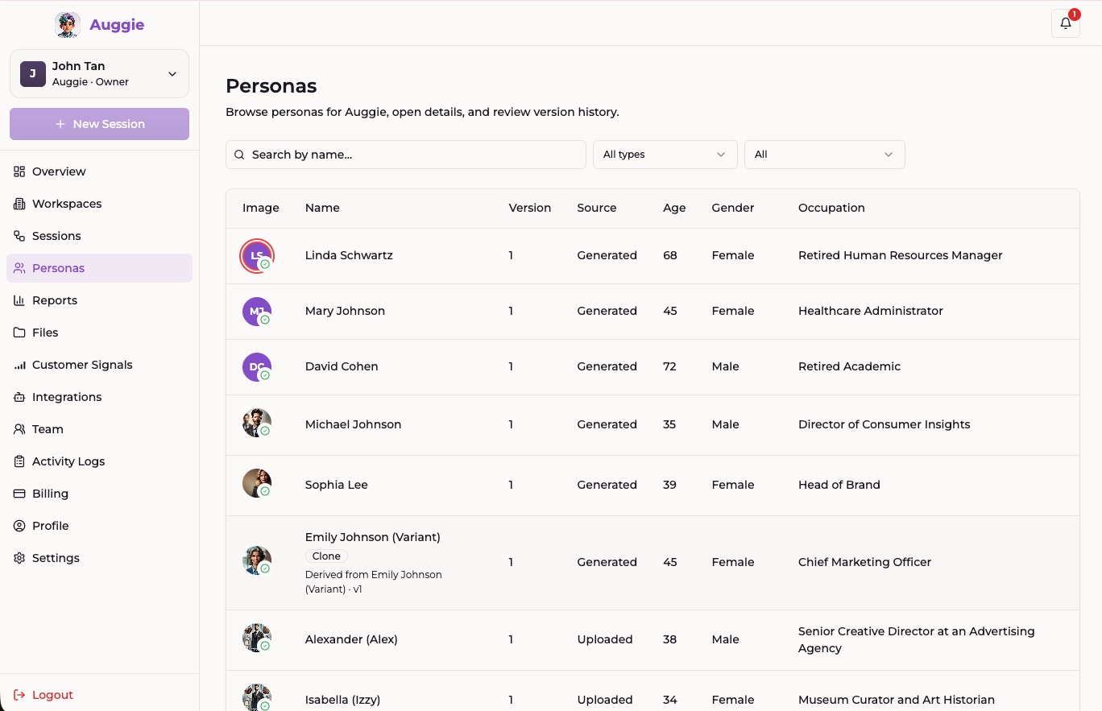This screenshot has width=1102, height=711.
Task: Click the Occupation column header
Action: [831, 208]
